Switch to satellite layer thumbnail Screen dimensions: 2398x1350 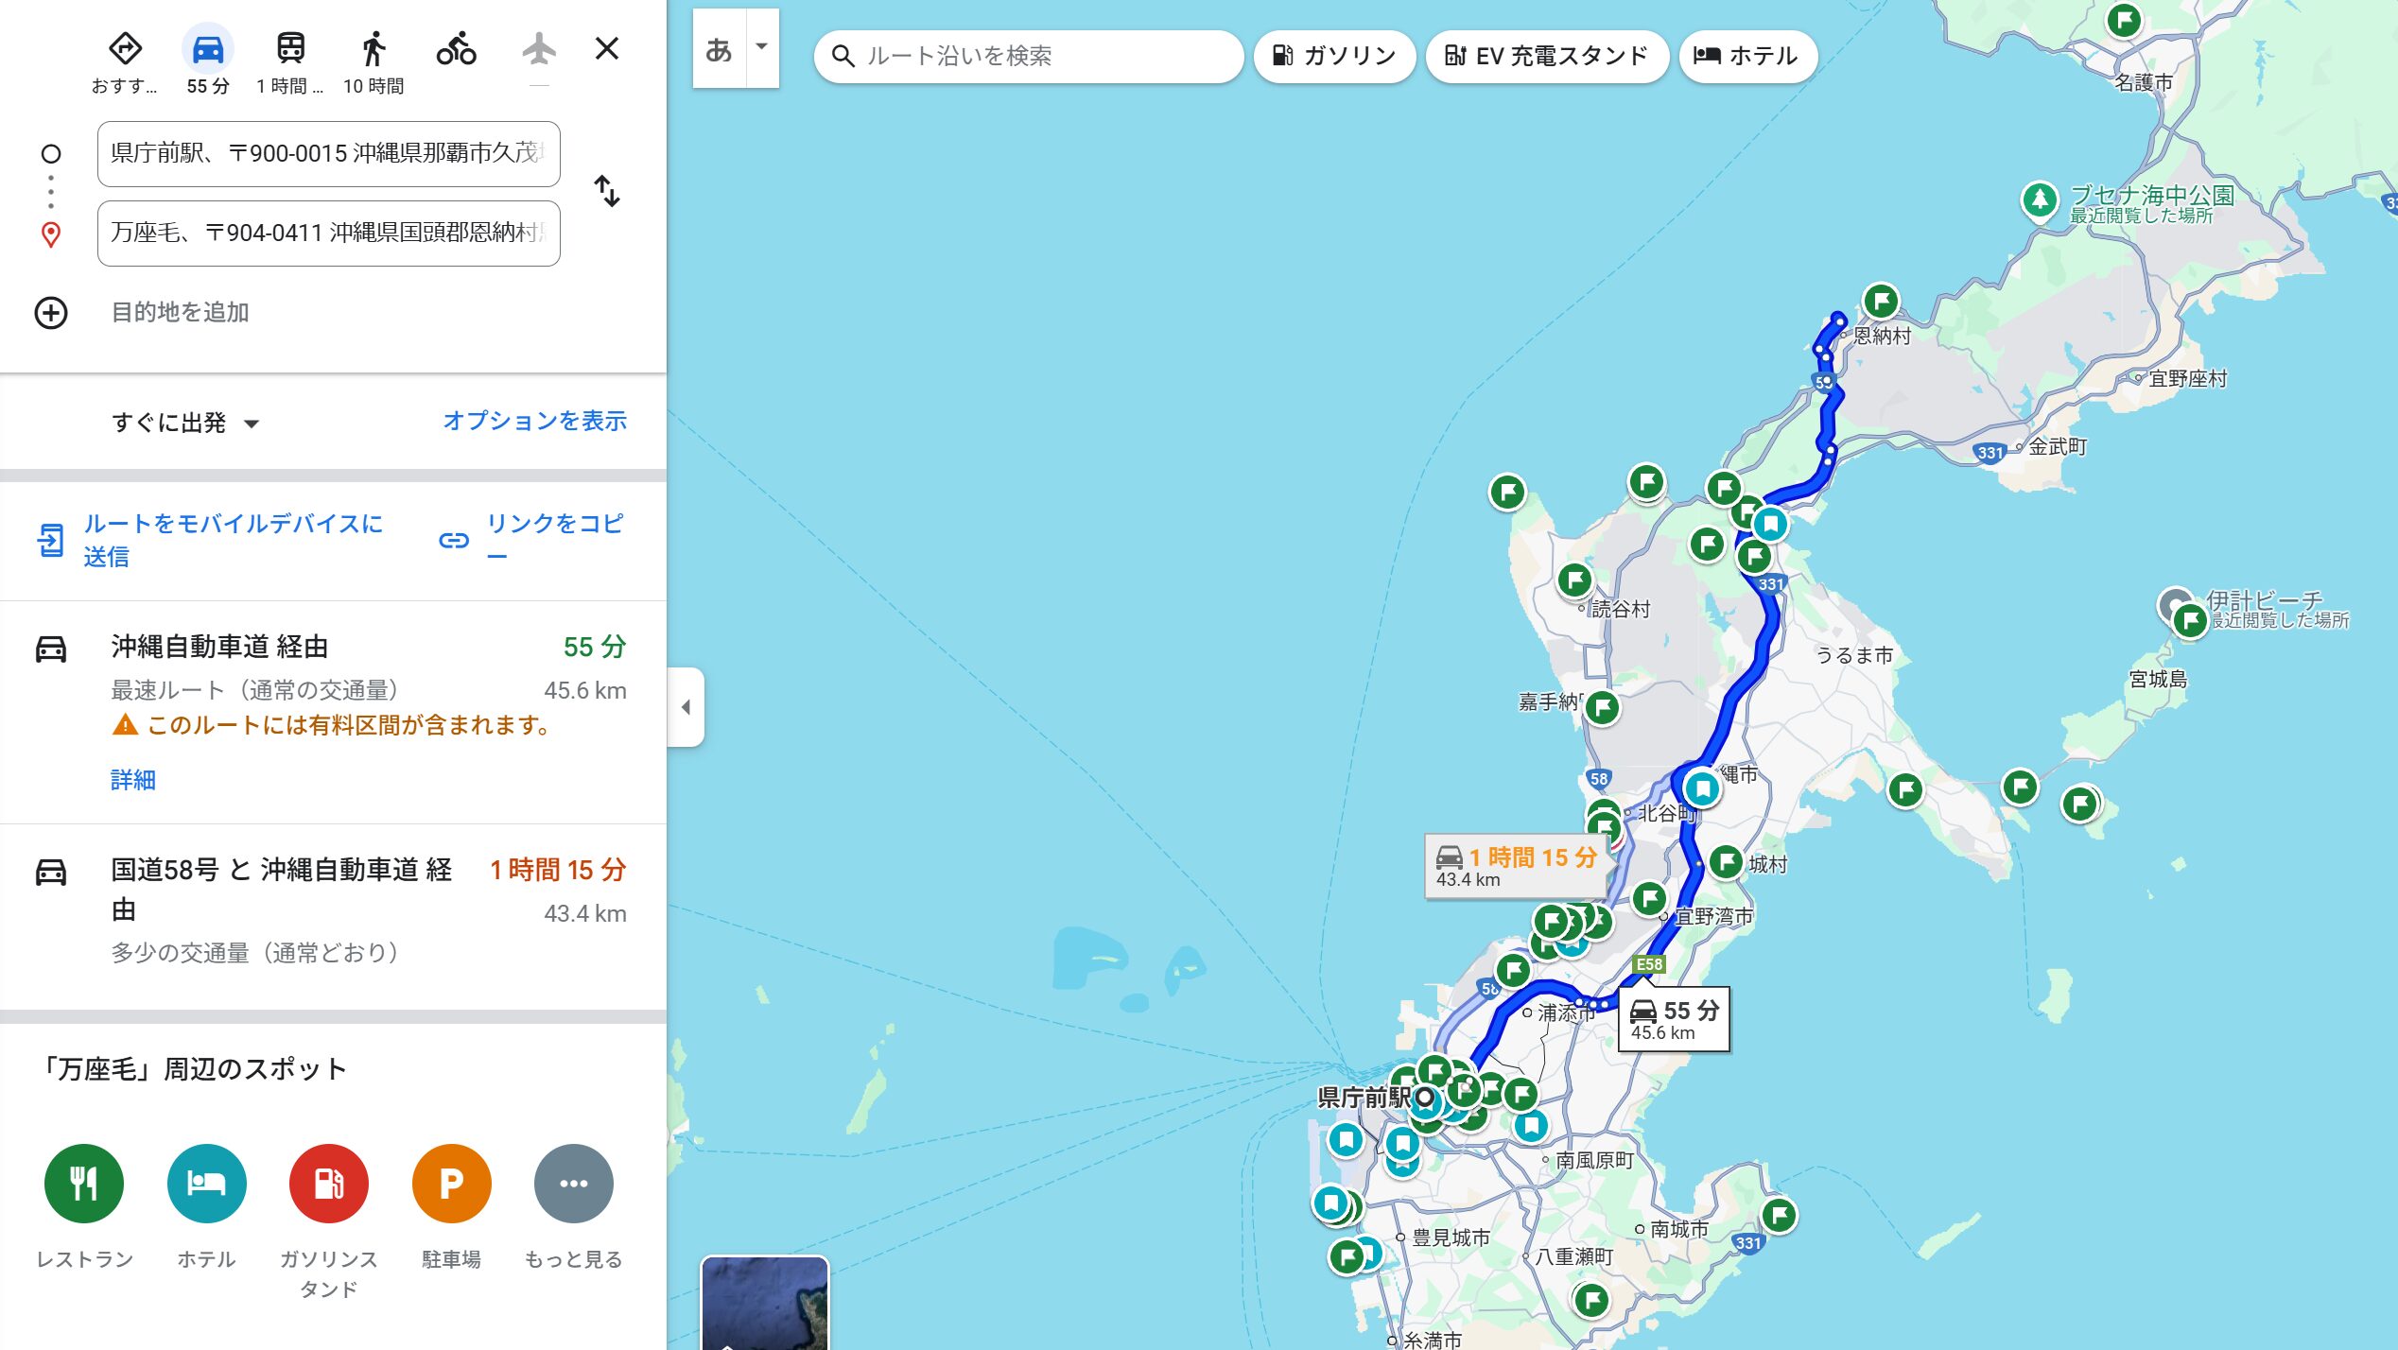[x=765, y=1303]
